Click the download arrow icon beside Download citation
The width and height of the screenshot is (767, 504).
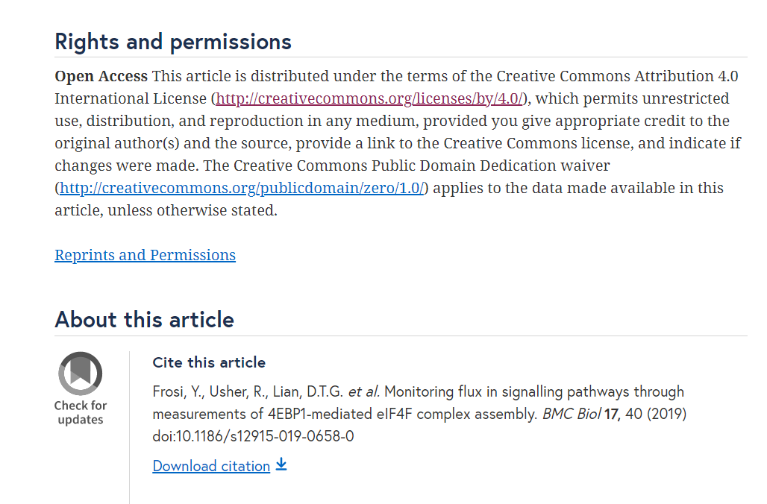tap(281, 464)
